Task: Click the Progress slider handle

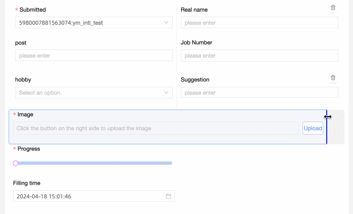Action: 16,163
